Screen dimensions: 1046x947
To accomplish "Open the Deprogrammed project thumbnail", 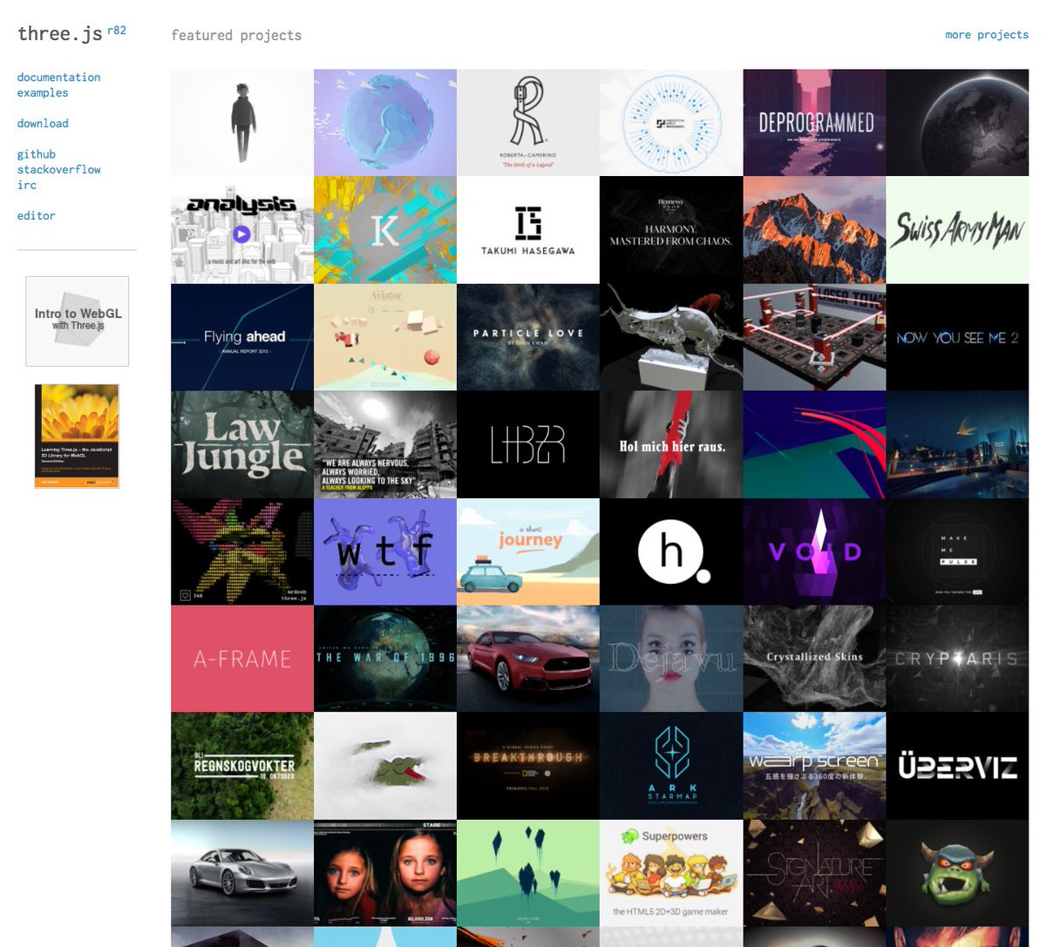I will [814, 123].
